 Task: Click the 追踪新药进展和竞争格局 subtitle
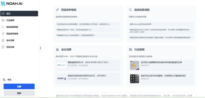click(x=66, y=17)
